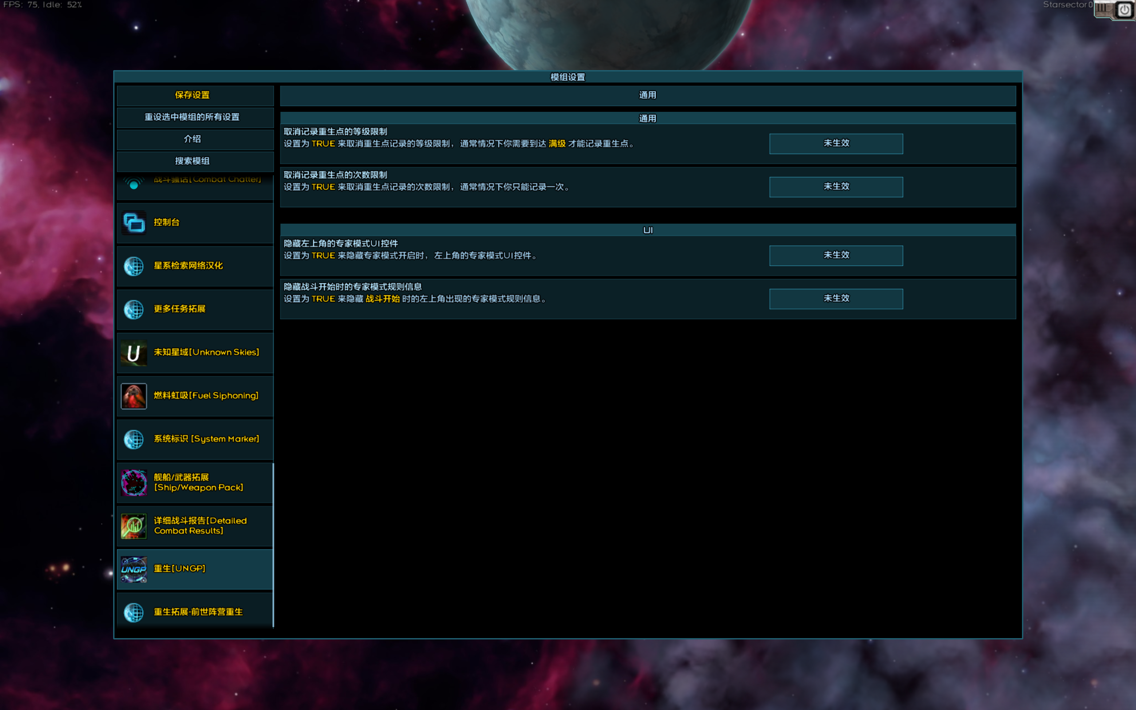Click the Detailed Combat Results icon
This screenshot has width=1136, height=710.
tap(134, 526)
